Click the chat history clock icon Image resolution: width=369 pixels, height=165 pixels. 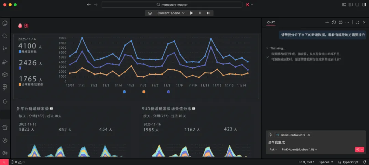334,22
